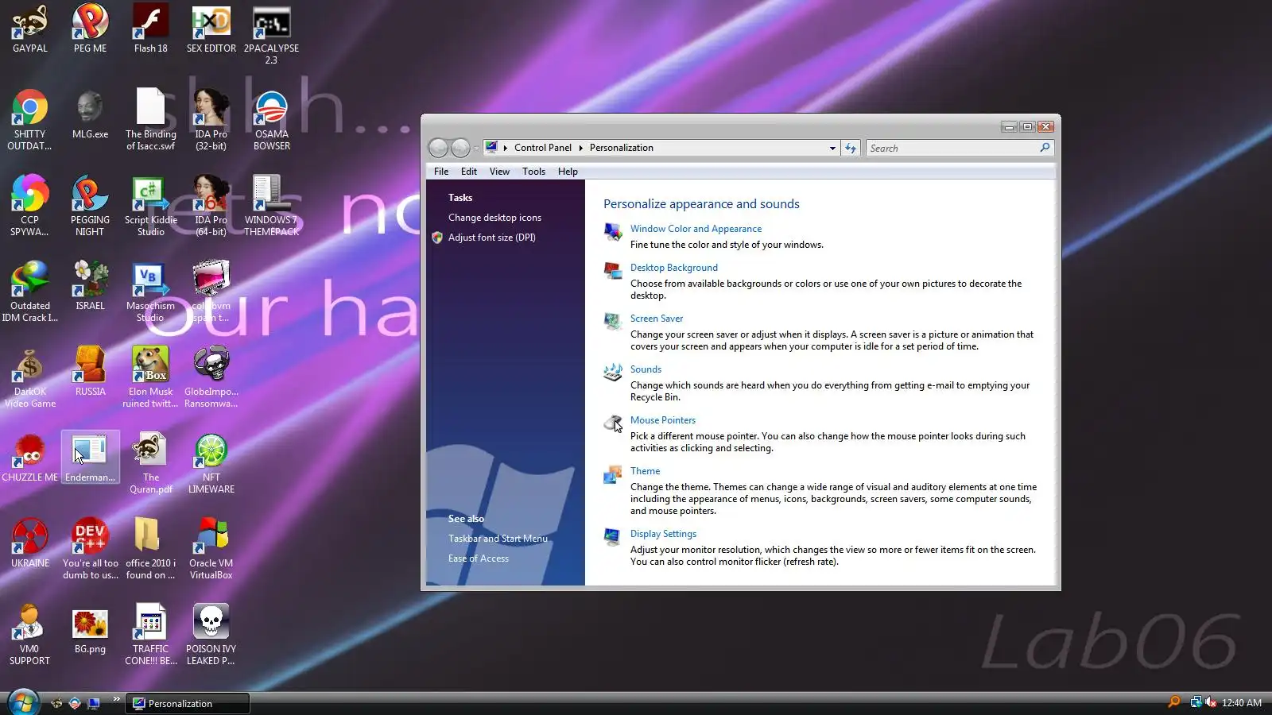Open the recent pages dropdown beside Forward
This screenshot has width=1272, height=715.
[476, 148]
